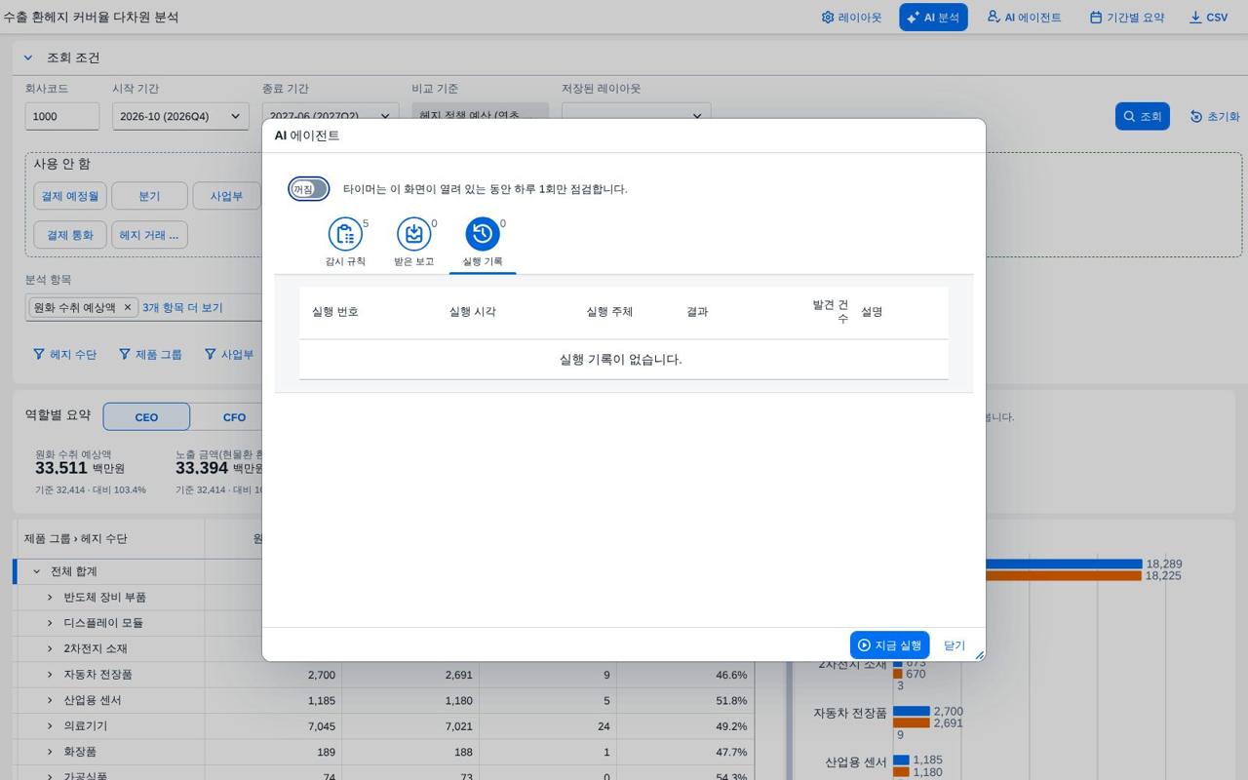Expand the 디스플레이 모듈 row
This screenshot has width=1248, height=780.
point(51,623)
